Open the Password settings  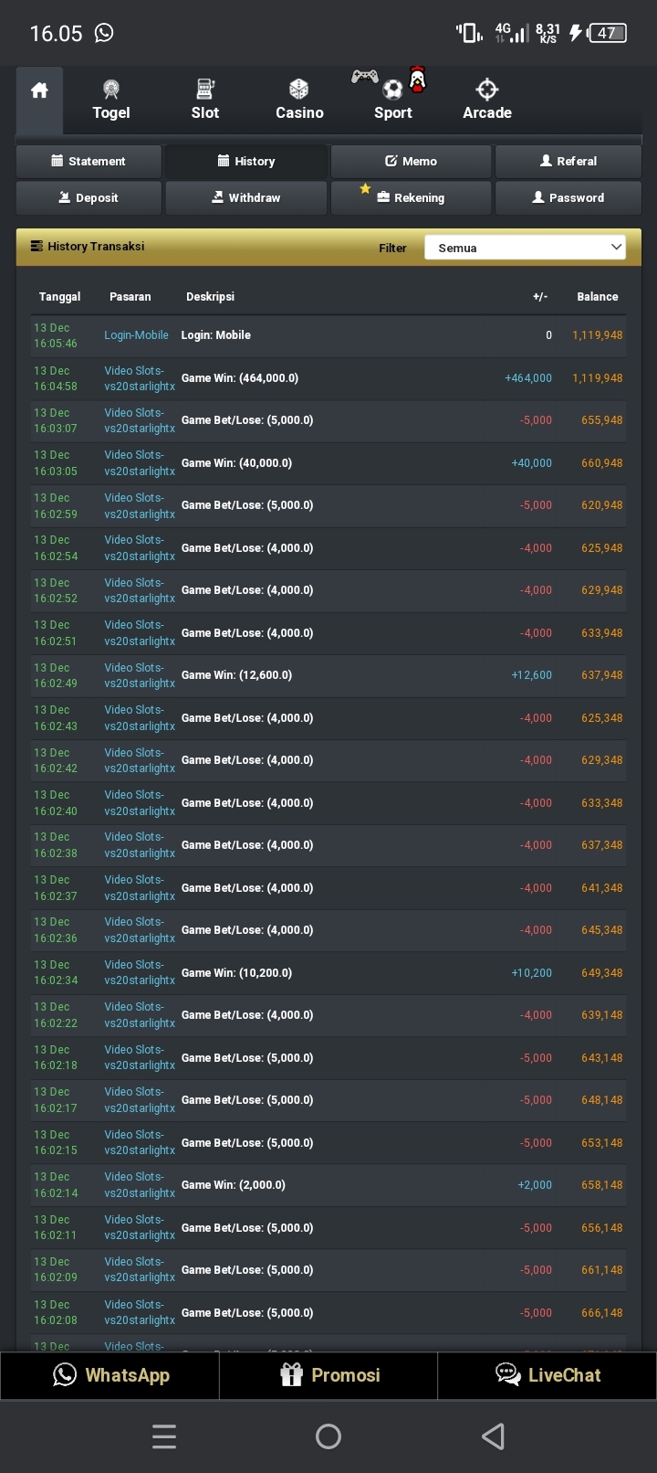(x=568, y=198)
